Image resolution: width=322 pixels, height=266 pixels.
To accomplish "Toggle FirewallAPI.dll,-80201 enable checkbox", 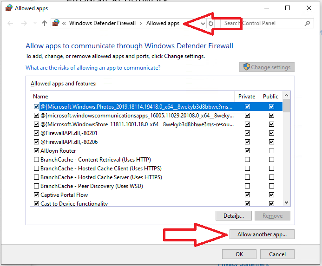I will pyautogui.click(x=36, y=133).
